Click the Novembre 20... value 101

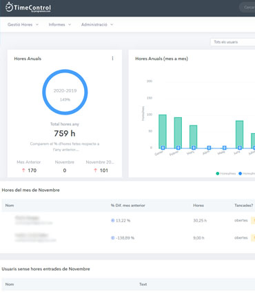click(104, 170)
